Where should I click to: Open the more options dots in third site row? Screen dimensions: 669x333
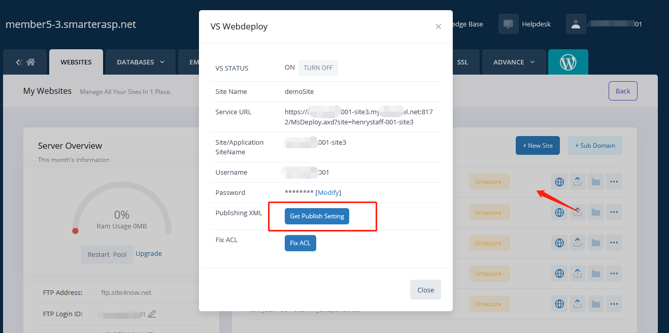[614, 243]
